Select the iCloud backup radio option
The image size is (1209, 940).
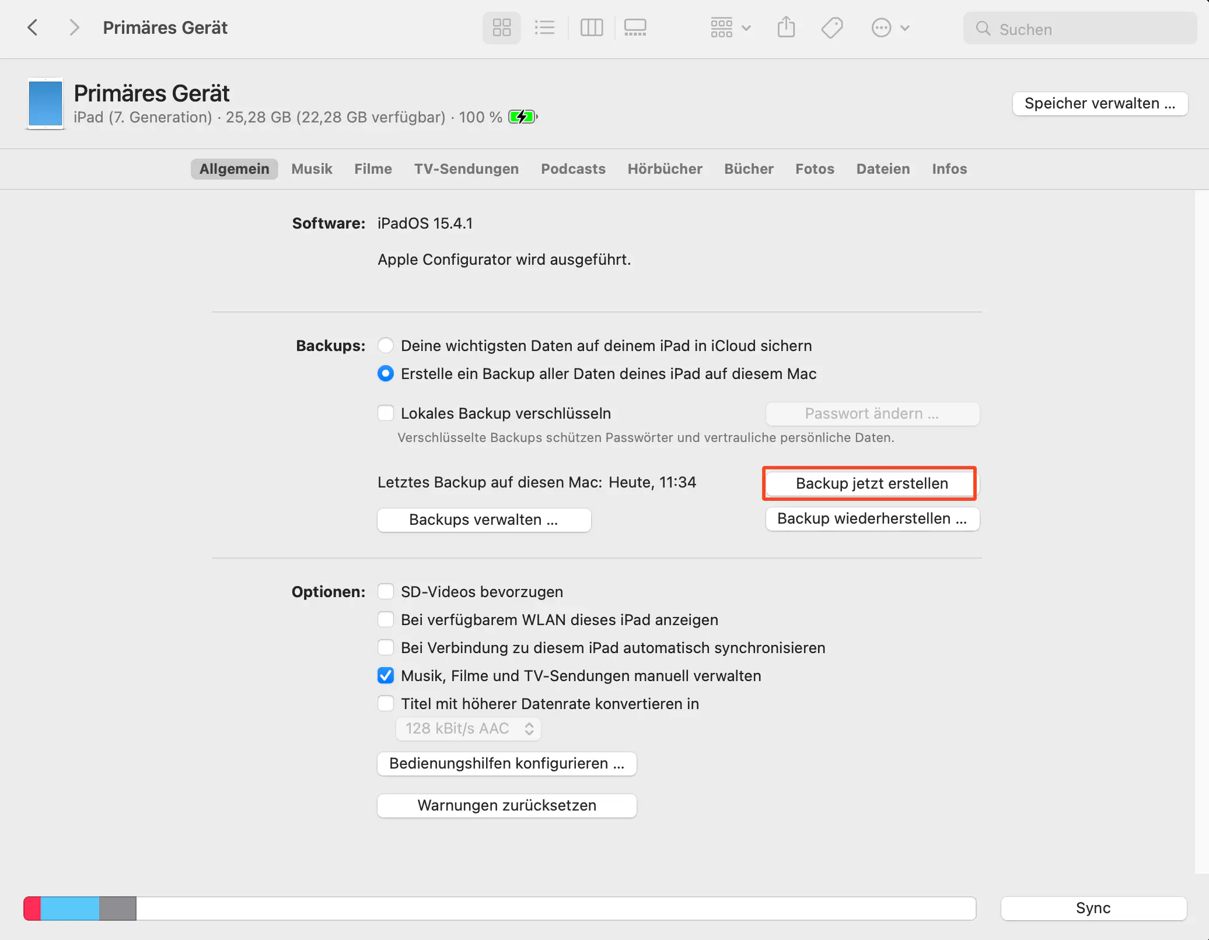pyautogui.click(x=386, y=346)
